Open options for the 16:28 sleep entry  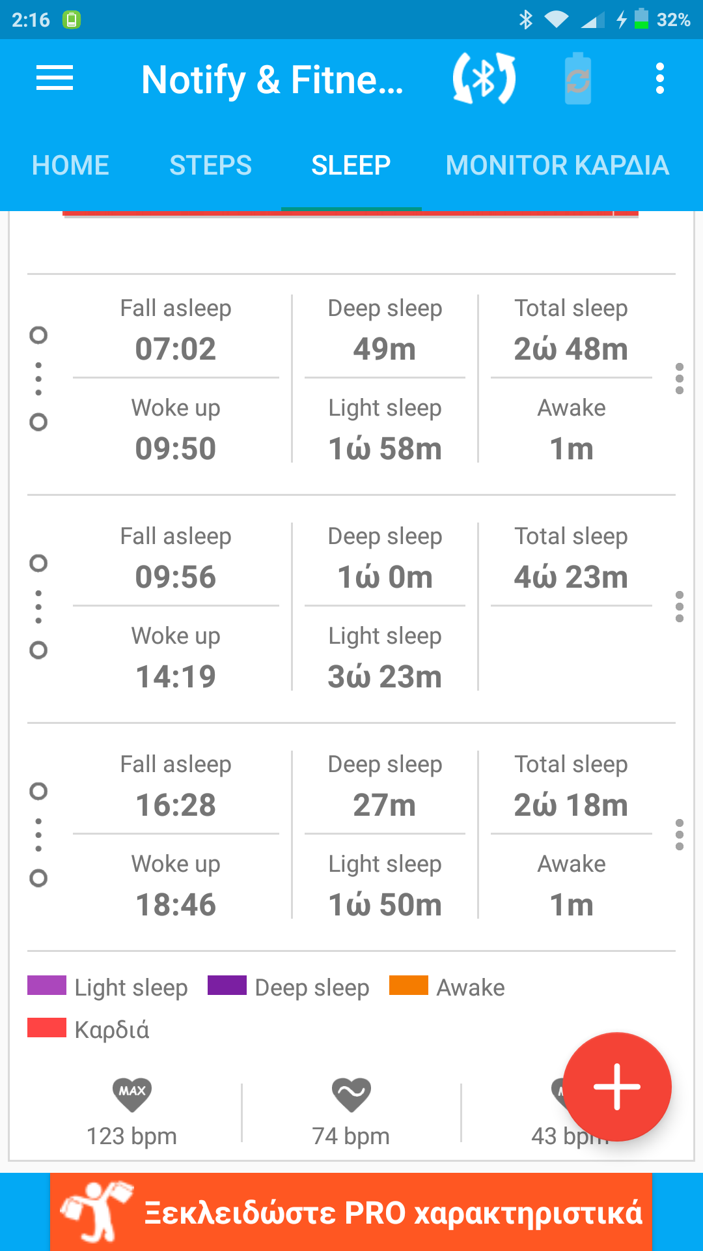point(679,835)
